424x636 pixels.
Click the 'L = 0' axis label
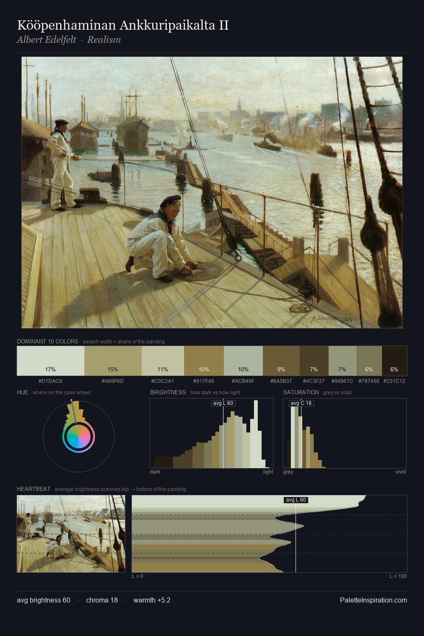tap(137, 576)
